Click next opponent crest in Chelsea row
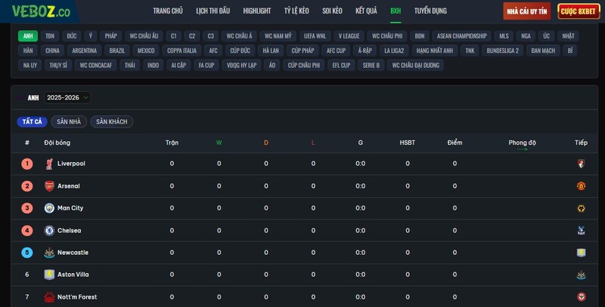This screenshot has height=307, width=605. click(581, 231)
